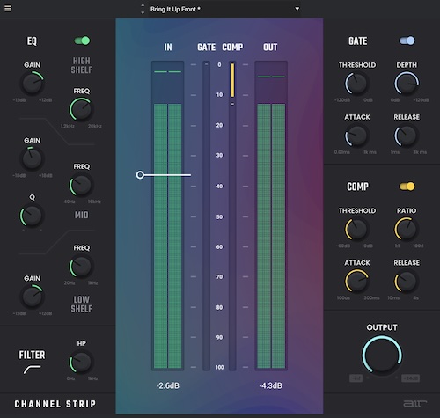Click the Gate ATTACK knob

pos(356,136)
